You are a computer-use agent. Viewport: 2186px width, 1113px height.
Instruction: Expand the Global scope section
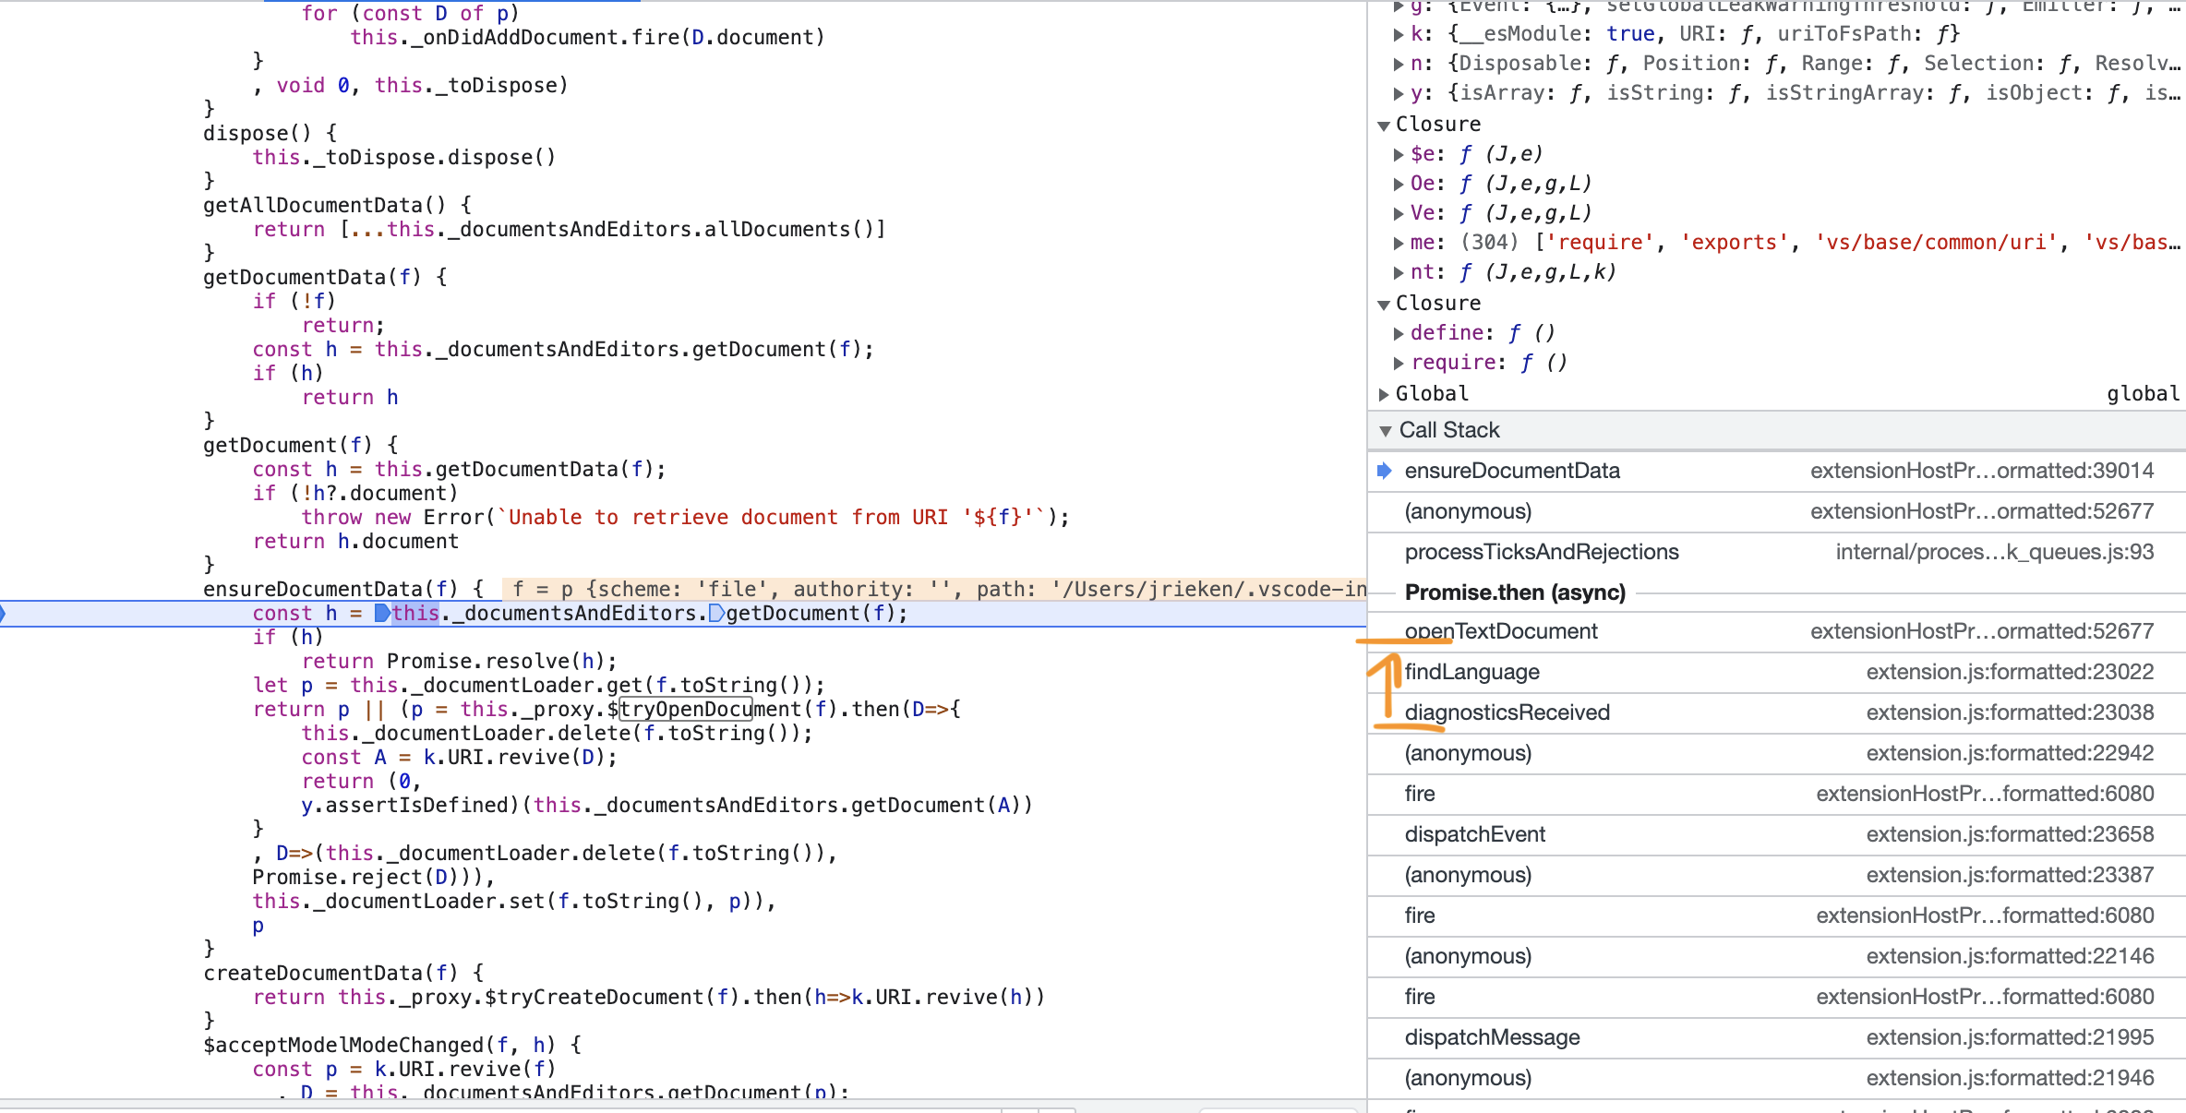coord(1385,393)
